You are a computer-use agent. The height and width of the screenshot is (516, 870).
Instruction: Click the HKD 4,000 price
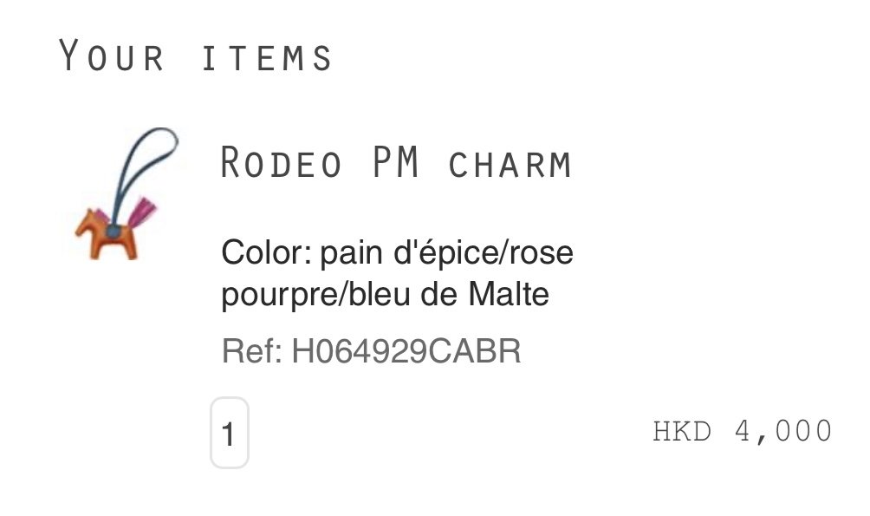coord(743,432)
